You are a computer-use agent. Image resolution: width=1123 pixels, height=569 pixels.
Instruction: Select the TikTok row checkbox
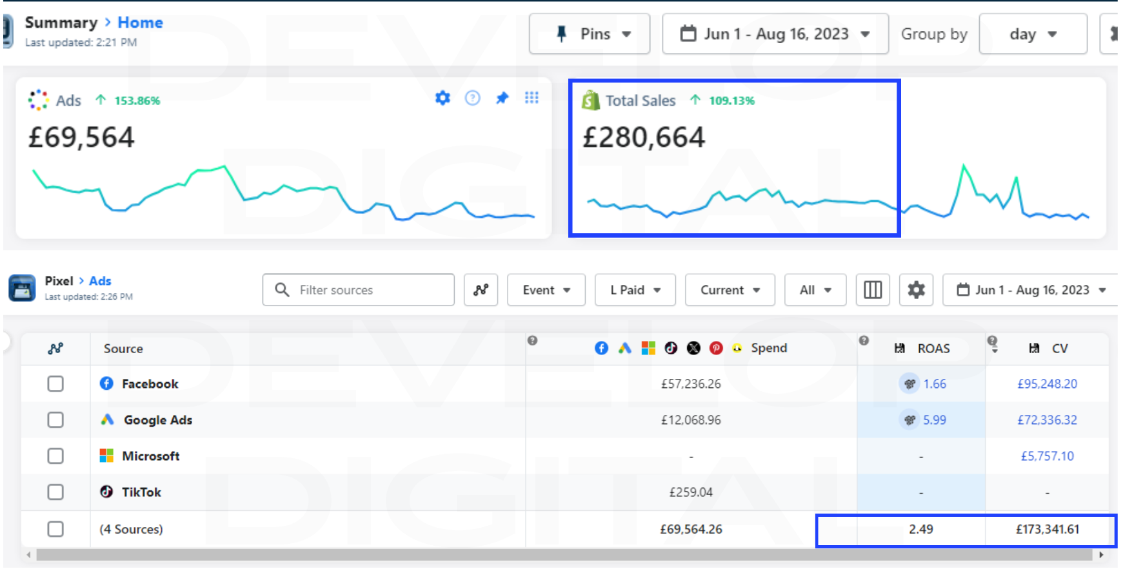click(x=55, y=492)
